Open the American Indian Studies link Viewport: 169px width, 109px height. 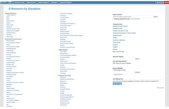point(13,47)
